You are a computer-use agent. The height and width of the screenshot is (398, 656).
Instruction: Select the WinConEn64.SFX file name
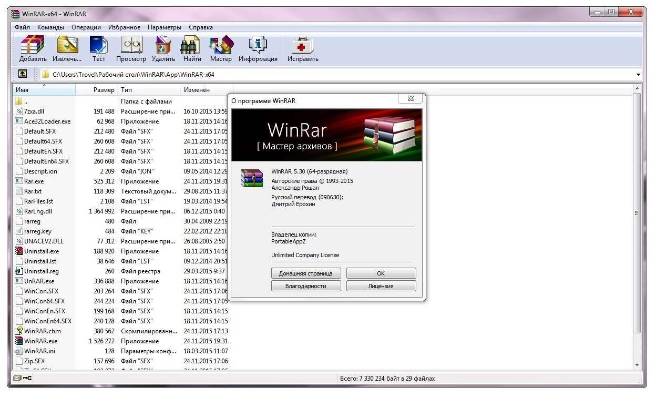[x=48, y=321]
